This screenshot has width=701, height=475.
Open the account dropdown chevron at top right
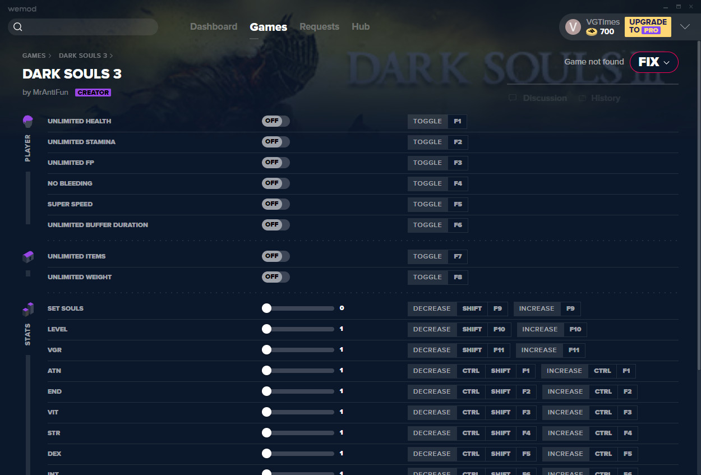click(x=685, y=26)
